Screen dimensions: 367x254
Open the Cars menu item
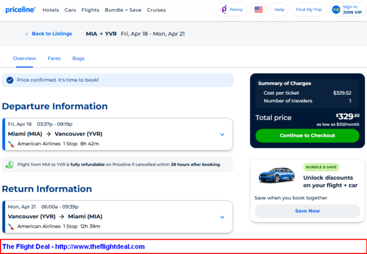pyautogui.click(x=70, y=10)
